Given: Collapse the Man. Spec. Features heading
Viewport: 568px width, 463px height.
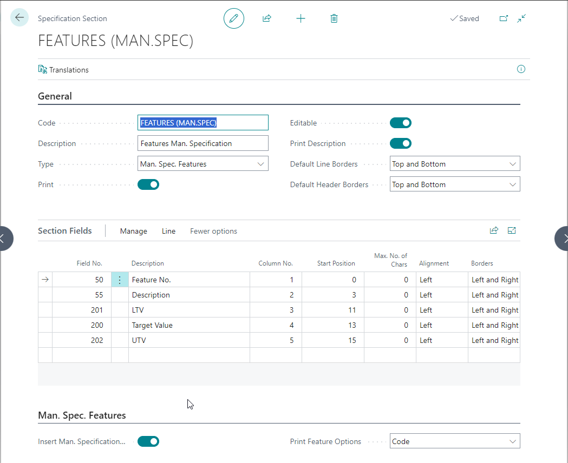Looking at the screenshot, I should click(82, 415).
